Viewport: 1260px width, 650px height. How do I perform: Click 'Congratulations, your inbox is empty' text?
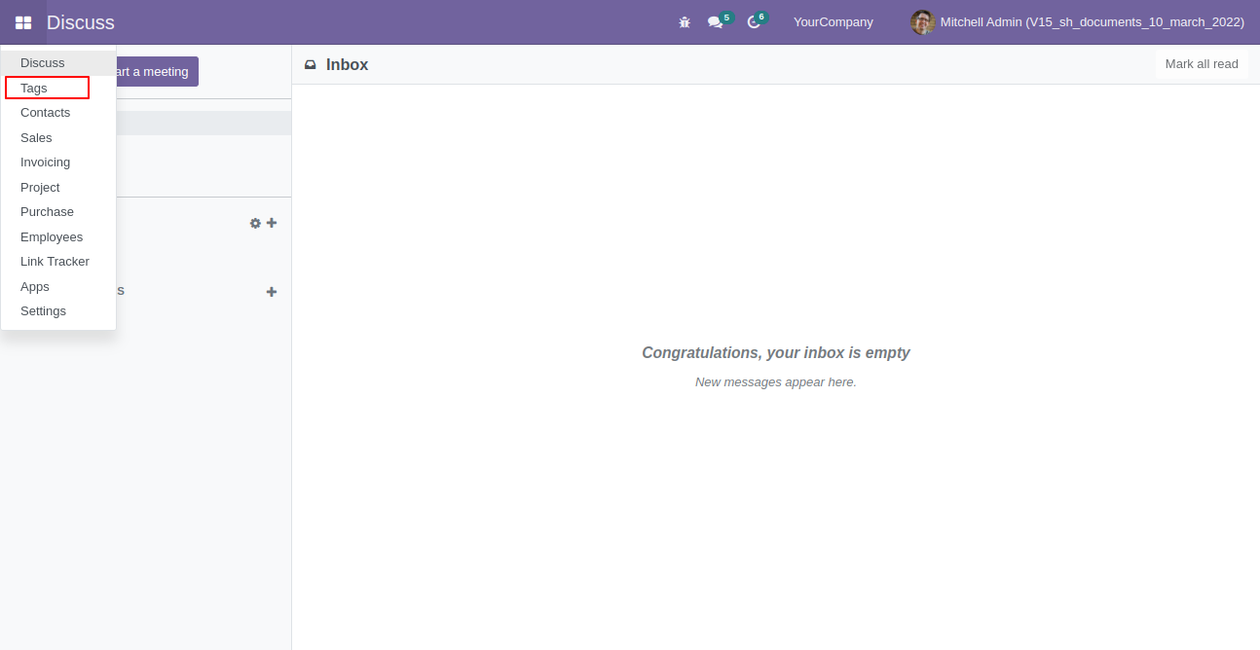pyautogui.click(x=776, y=352)
